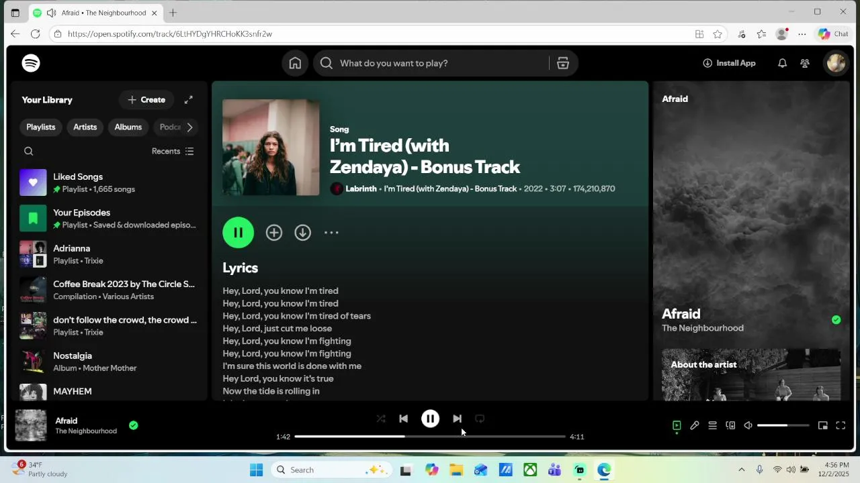860x483 pixels.
Task: Mute the volume speaker icon
Action: point(748,425)
